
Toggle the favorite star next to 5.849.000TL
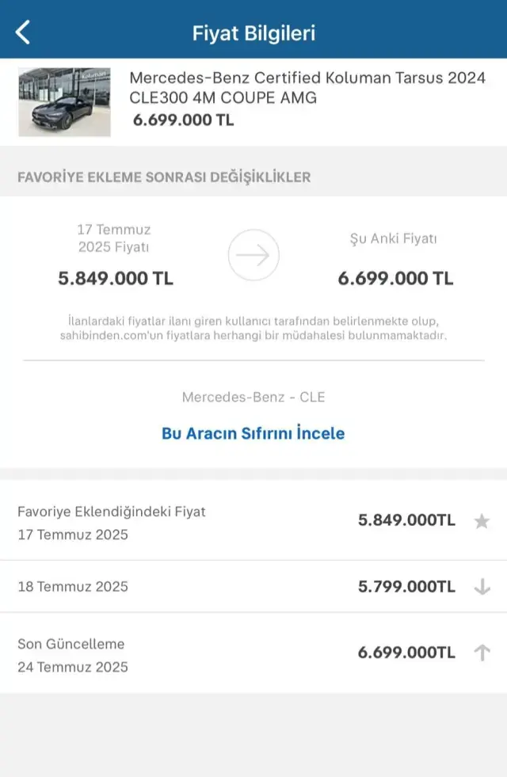(x=483, y=521)
